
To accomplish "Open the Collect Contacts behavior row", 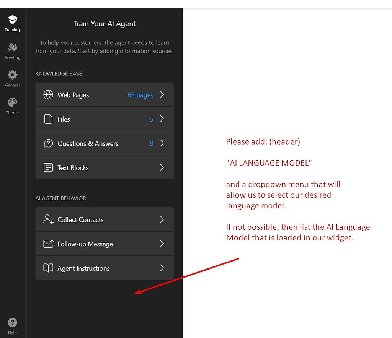I will 105,219.
